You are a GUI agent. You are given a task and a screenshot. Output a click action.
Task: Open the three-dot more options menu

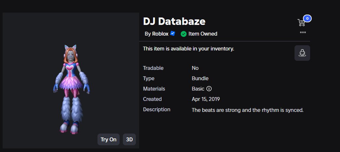[x=303, y=32]
